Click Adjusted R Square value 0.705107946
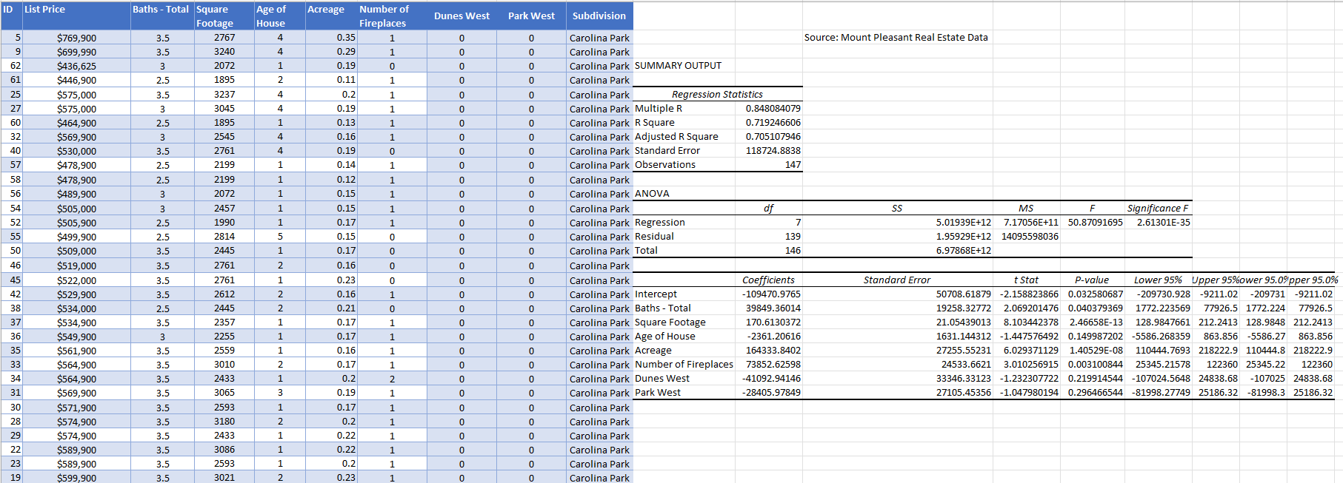Viewport: 1343px width, 483px height. pyautogui.click(x=773, y=137)
